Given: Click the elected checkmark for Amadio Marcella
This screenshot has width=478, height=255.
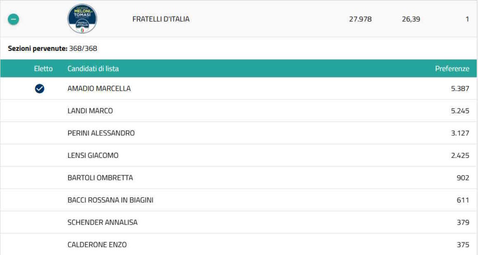Looking at the screenshot, I should tap(40, 88).
